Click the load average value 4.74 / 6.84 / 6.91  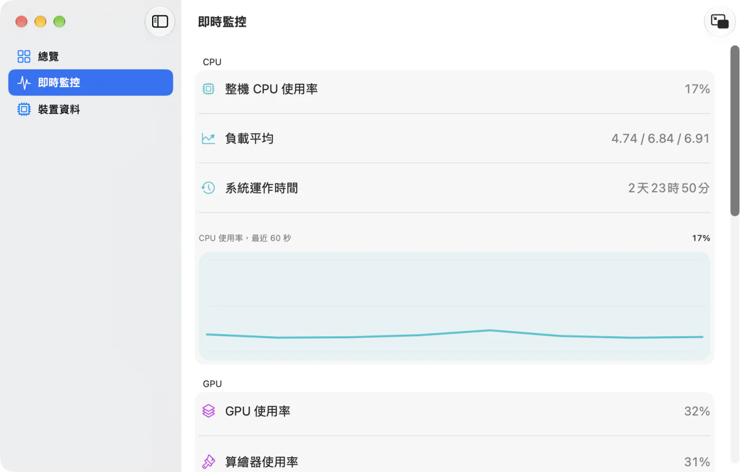(x=660, y=138)
